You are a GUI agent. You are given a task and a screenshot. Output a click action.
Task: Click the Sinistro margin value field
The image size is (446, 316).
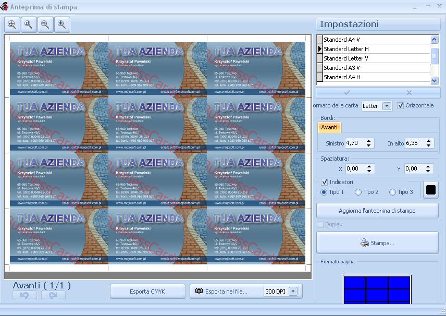[x=355, y=143]
